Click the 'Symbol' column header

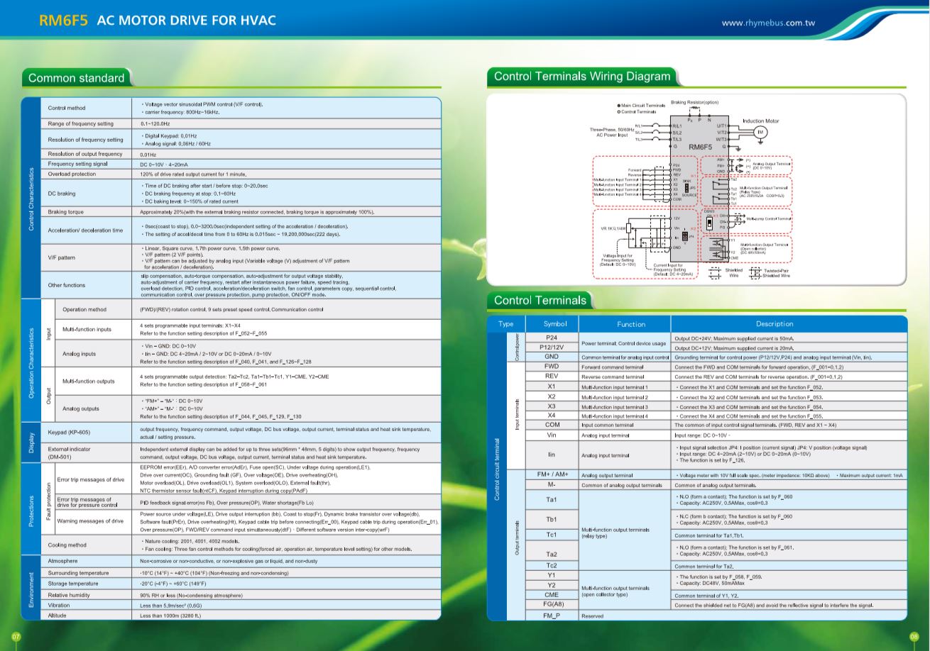point(552,323)
